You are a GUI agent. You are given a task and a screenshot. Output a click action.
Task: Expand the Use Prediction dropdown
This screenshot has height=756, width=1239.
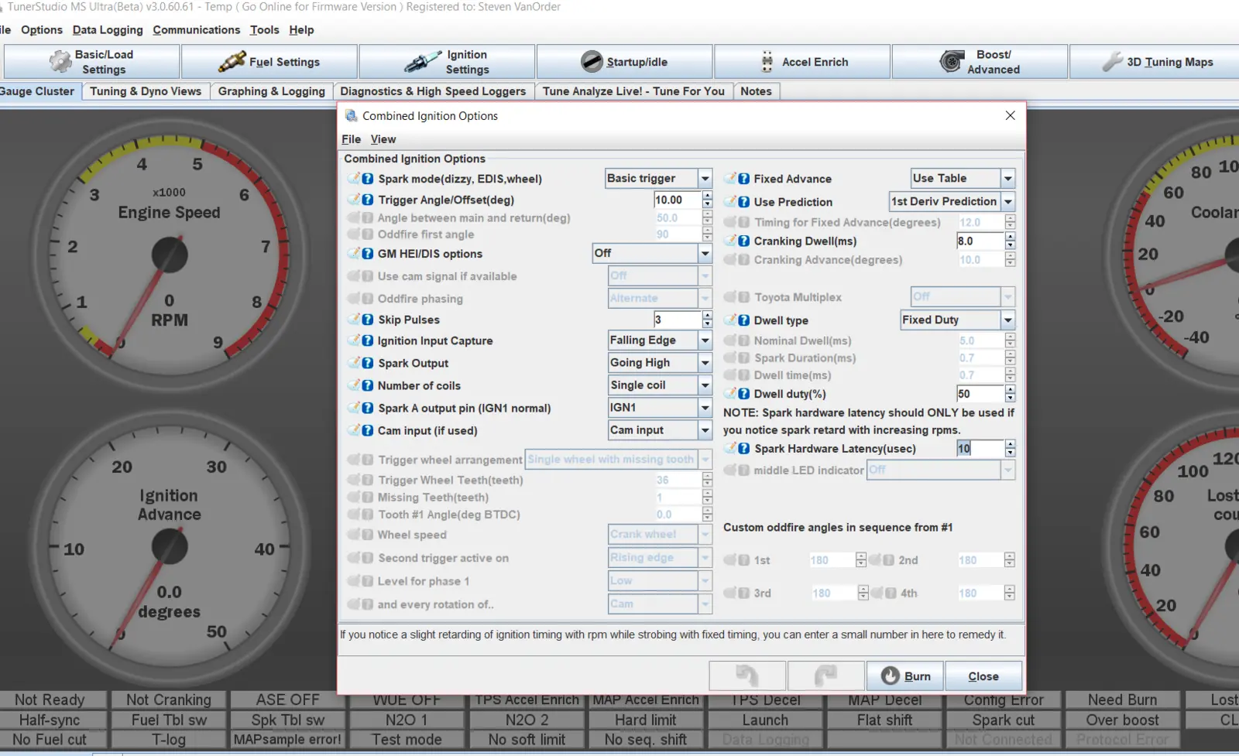1007,202
